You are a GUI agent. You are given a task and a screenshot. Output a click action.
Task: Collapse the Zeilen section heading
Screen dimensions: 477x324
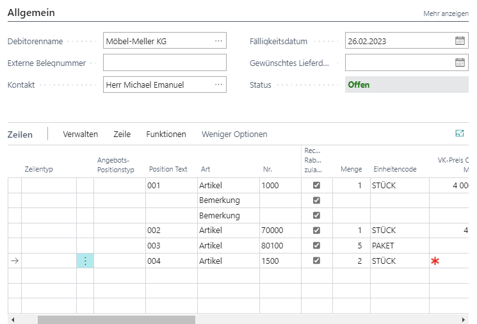(x=20, y=134)
